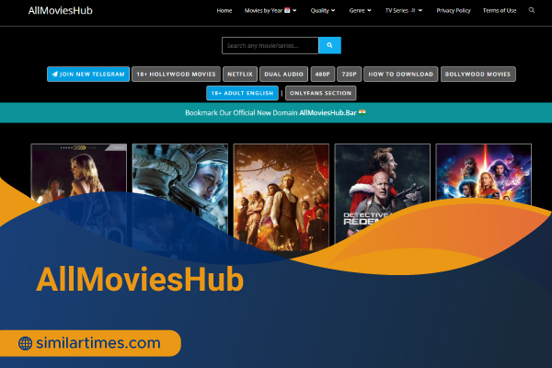Open the Detective Redemption poster
Image resolution: width=552 pixels, height=368 pixels.
[x=383, y=190]
